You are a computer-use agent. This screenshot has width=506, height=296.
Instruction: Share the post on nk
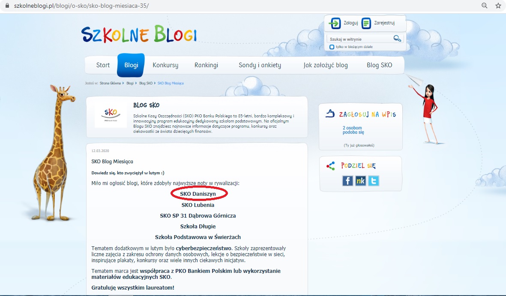point(360,181)
